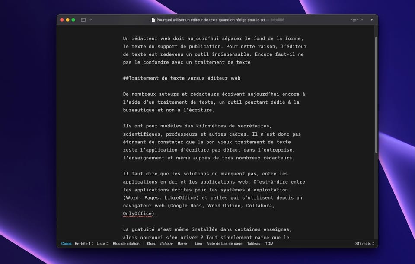The height and width of the screenshot is (264, 415).
Task: Insert a Note de bas de page
Action: [x=224, y=244]
